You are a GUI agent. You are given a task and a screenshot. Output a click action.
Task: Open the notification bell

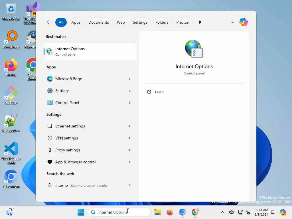[273, 212]
